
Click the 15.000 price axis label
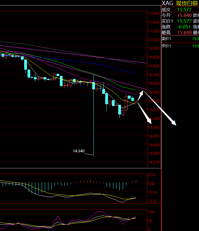point(154,127)
